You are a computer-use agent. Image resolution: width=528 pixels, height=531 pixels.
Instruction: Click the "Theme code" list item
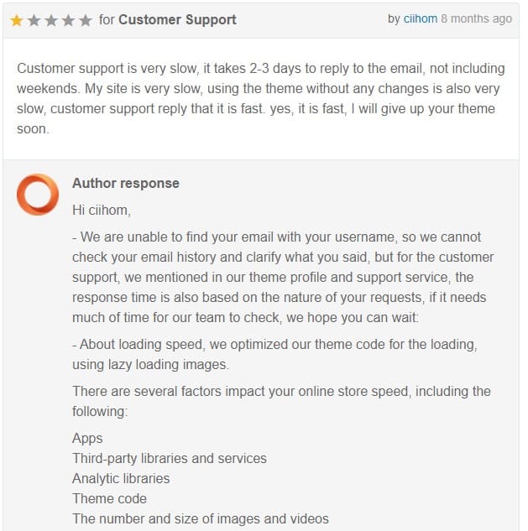109,498
